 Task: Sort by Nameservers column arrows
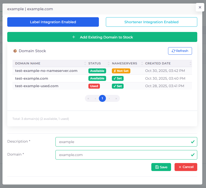coord(142,63)
